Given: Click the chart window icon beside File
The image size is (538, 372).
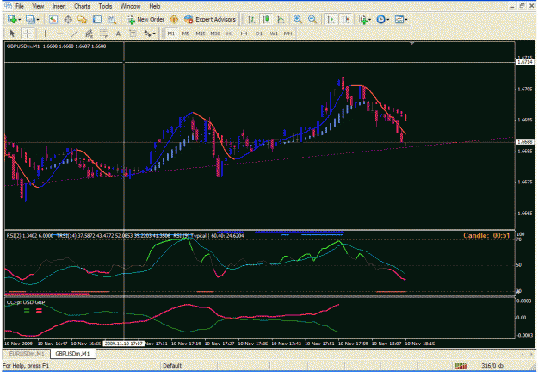Looking at the screenshot, I should (x=8, y=6).
